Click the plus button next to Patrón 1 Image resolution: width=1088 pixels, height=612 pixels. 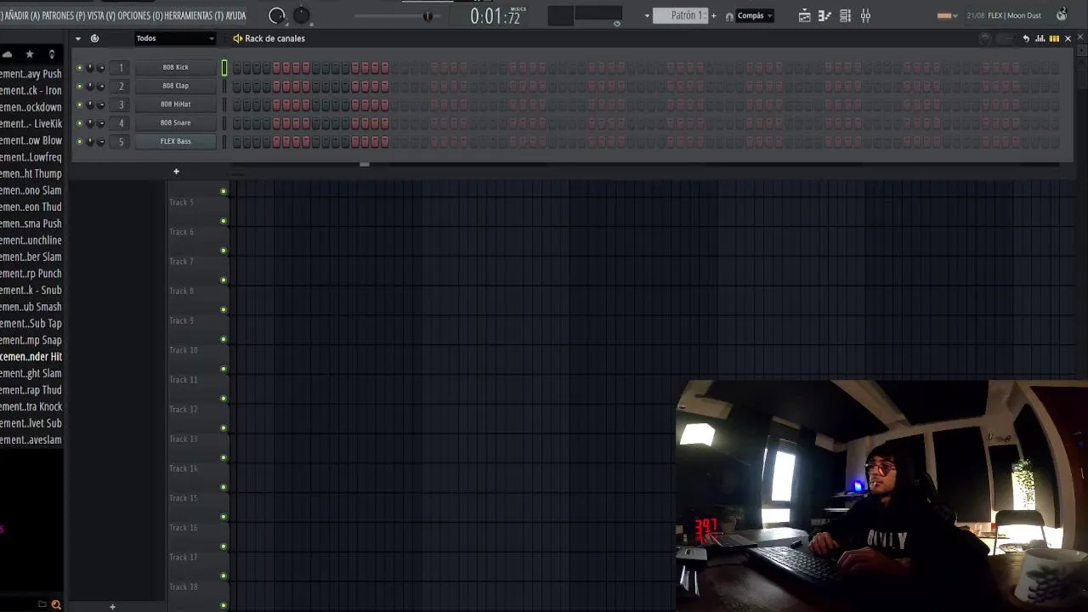713,15
